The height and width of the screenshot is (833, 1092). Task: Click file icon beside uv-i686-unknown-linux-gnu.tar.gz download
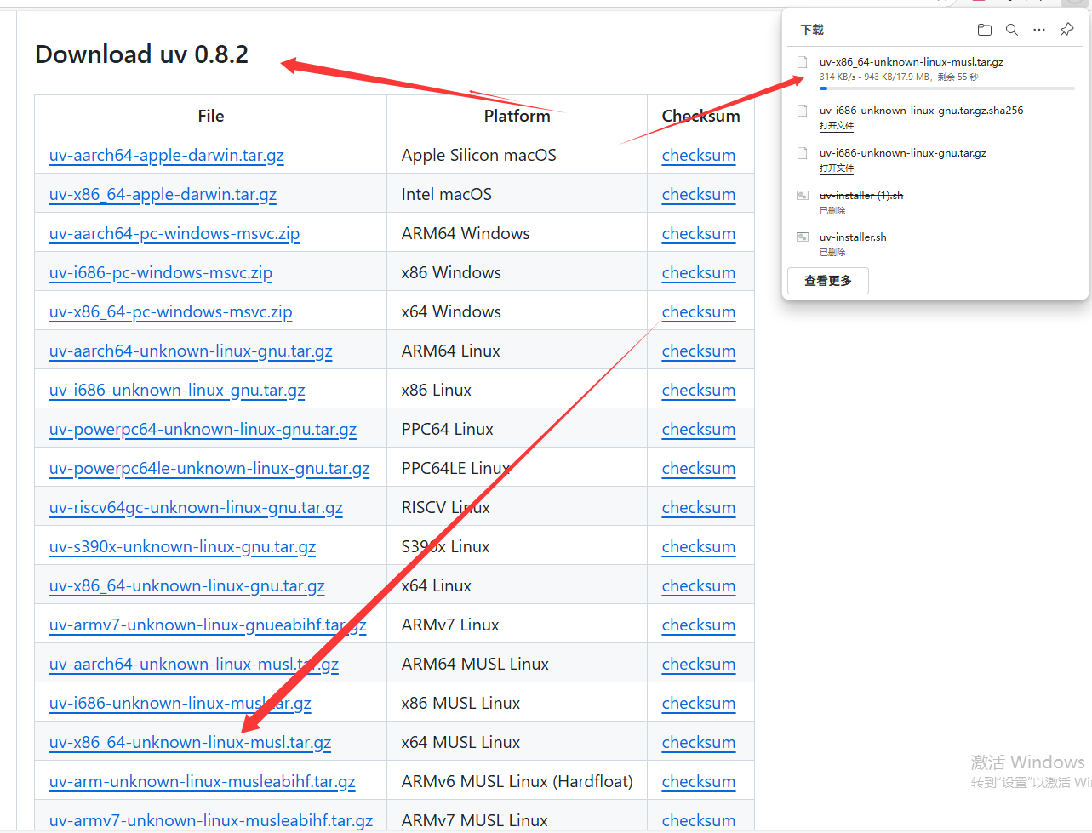click(x=802, y=153)
